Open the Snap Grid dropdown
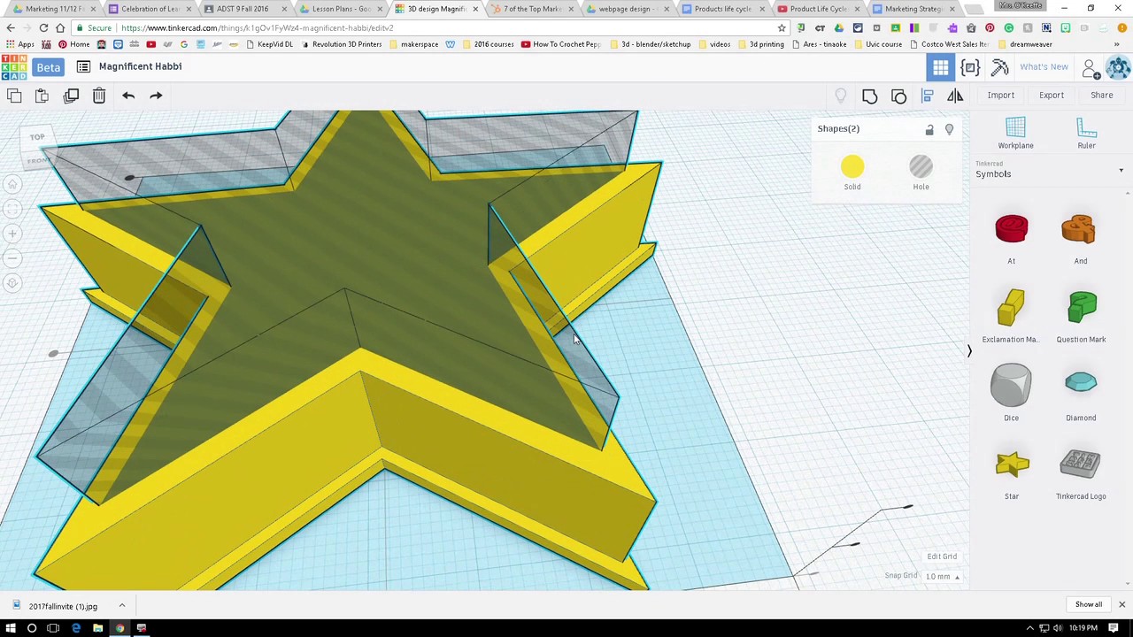1133x637 pixels. pyautogui.click(x=942, y=577)
